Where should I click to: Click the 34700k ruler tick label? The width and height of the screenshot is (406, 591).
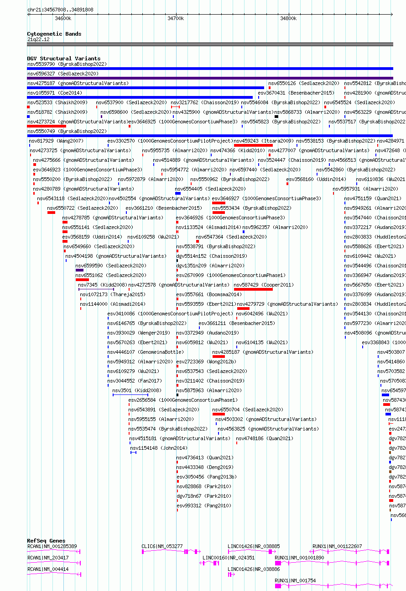[x=176, y=18]
